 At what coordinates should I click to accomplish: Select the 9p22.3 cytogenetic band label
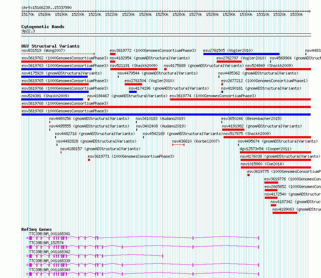(28, 31)
